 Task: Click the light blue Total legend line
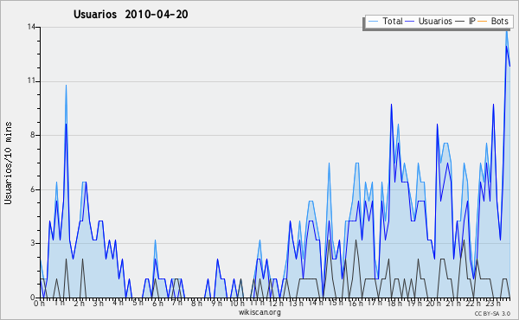click(x=373, y=22)
